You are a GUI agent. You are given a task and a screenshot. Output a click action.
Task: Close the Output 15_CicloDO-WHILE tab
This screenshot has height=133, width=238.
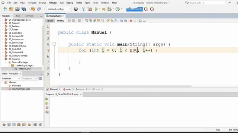[81, 94]
